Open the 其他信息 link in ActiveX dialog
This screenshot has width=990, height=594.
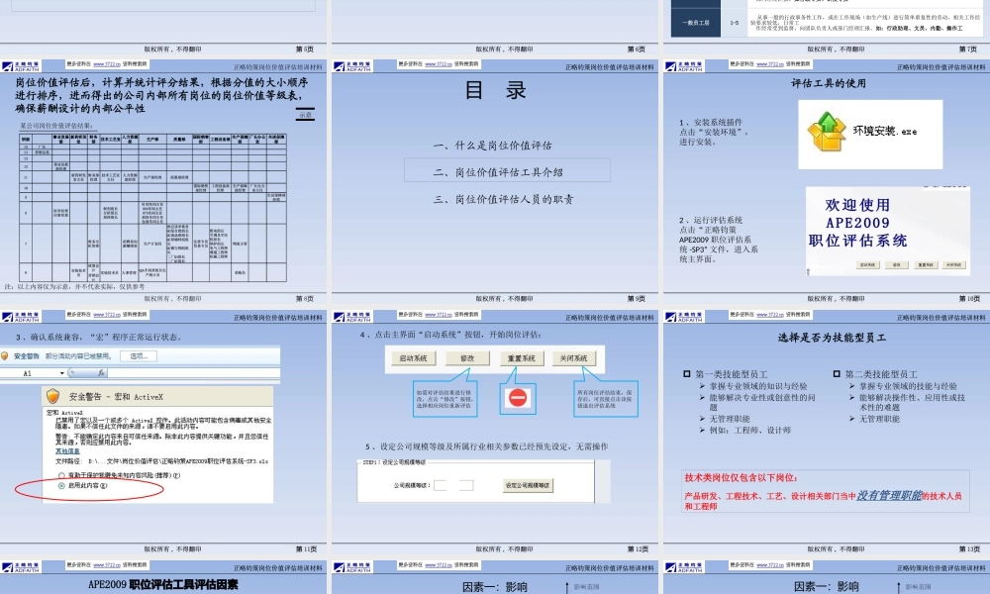67,451
